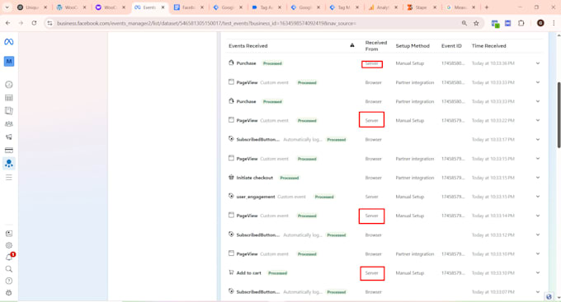Bookmark this page with the star icon
Screen dimensions: 561x302
tap(476, 23)
